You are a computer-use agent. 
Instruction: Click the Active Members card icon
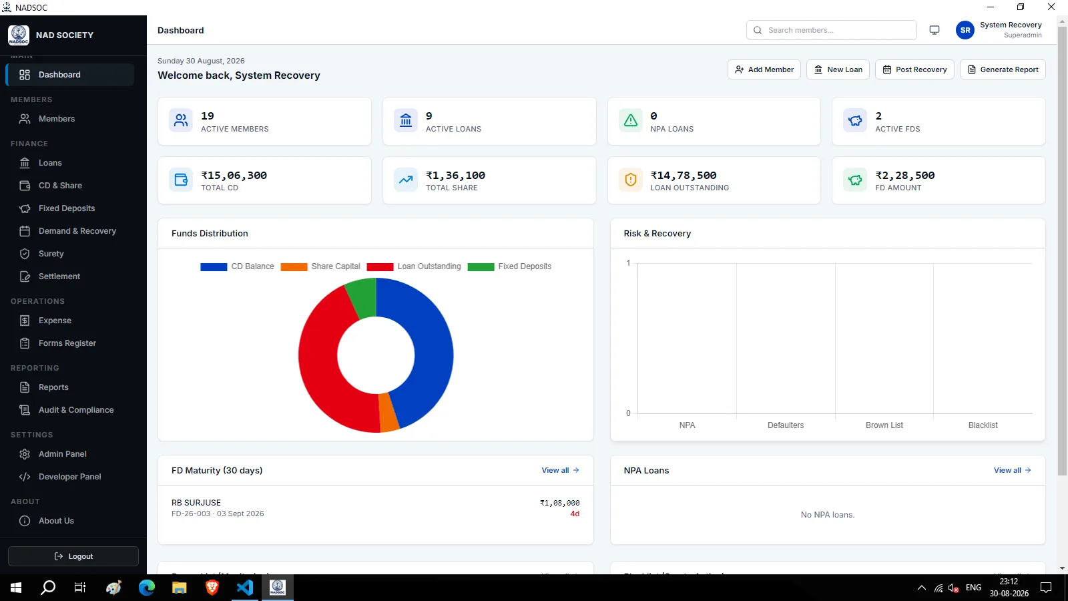tap(181, 121)
